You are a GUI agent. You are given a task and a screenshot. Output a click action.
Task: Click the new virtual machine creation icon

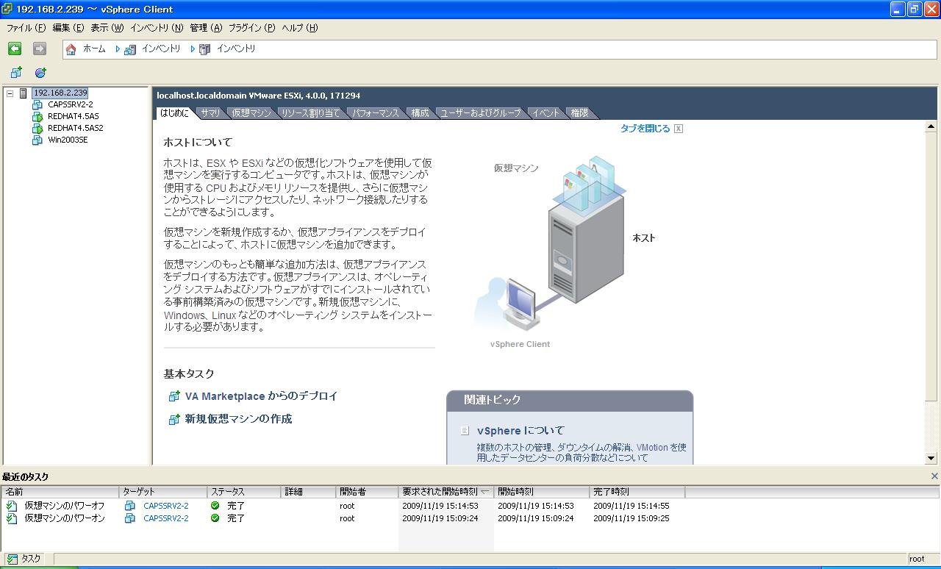[174, 419]
